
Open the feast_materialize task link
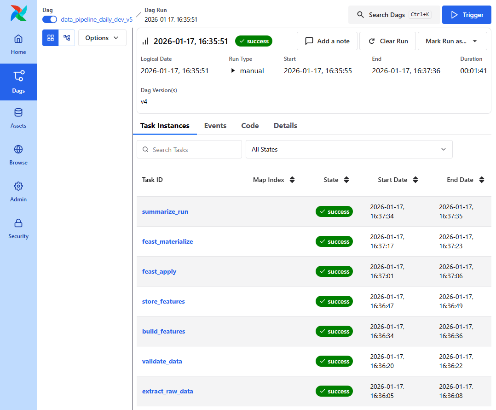coord(167,241)
